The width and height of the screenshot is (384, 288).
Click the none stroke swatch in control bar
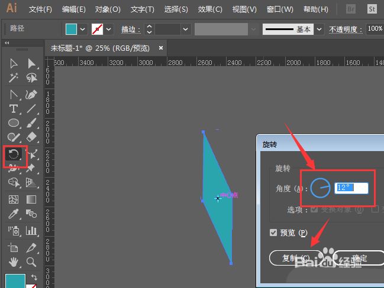tap(97, 30)
